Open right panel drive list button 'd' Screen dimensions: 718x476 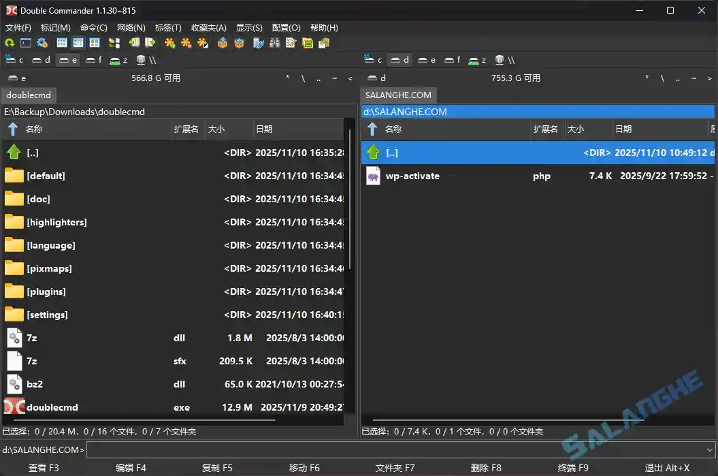(376, 78)
